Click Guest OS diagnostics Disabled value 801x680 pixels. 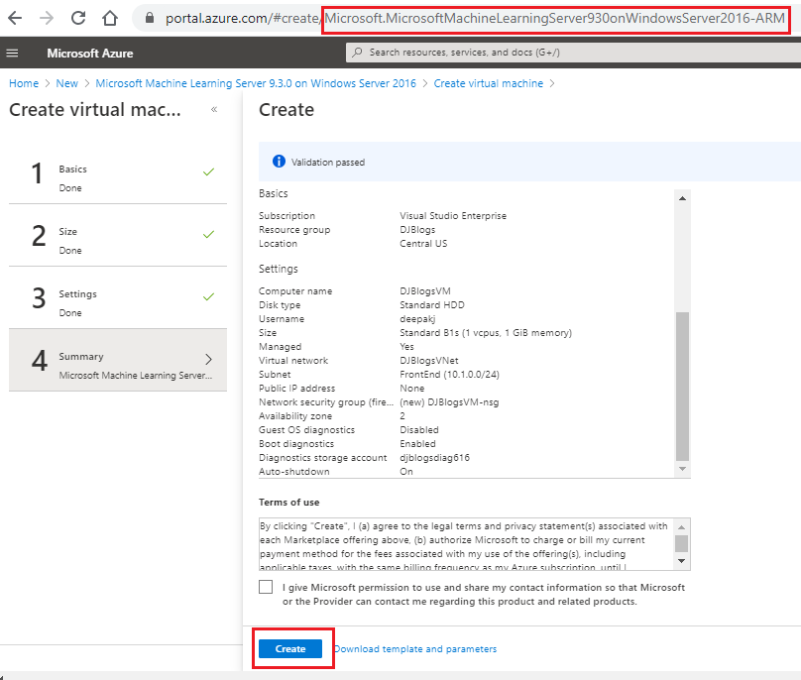419,429
